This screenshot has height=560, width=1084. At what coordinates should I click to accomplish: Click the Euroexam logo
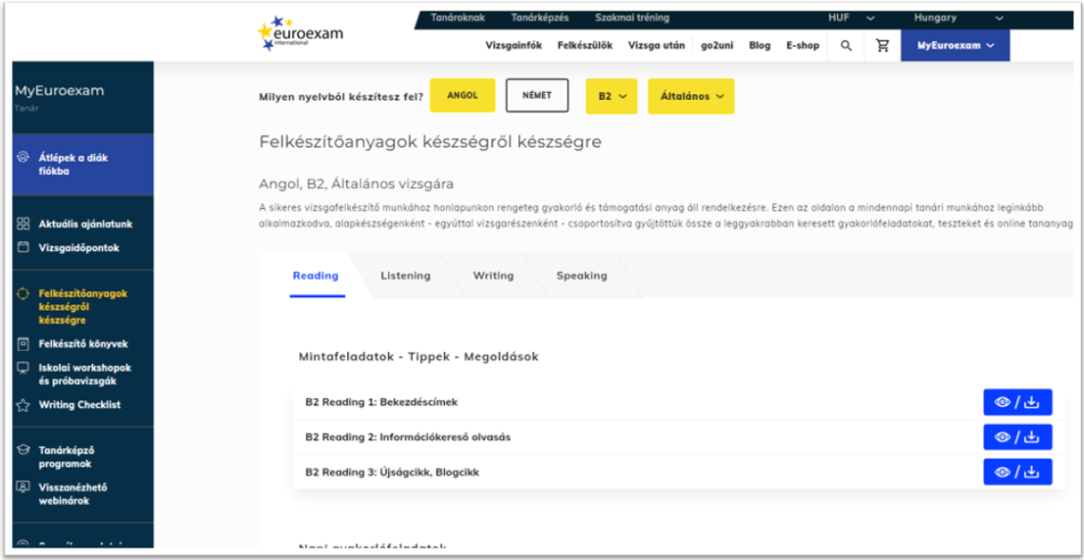pos(300,34)
